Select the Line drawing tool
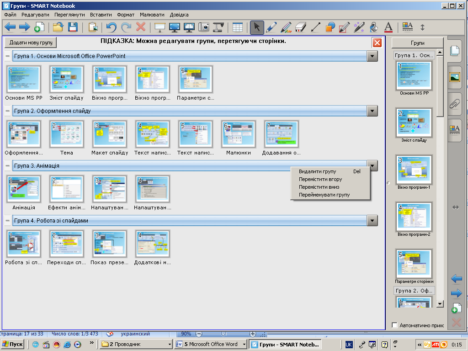The width and height of the screenshot is (468, 351). point(315,27)
